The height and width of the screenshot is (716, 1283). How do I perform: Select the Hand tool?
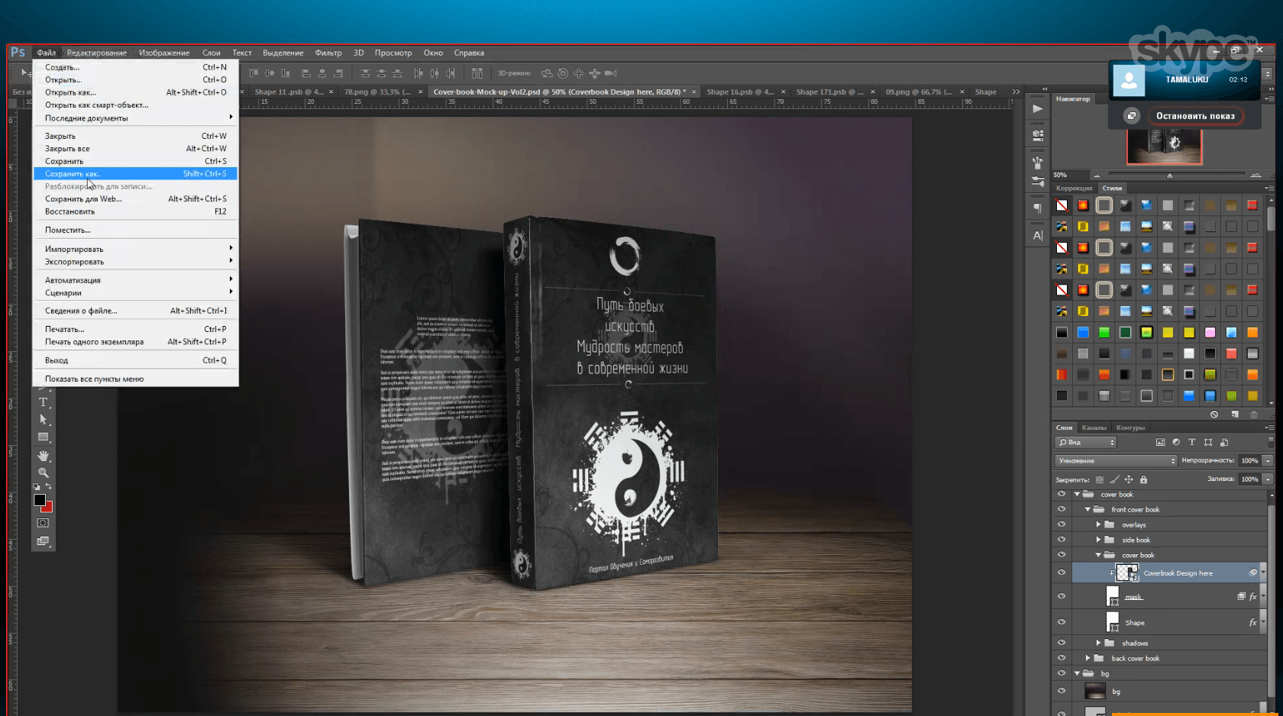coord(44,456)
